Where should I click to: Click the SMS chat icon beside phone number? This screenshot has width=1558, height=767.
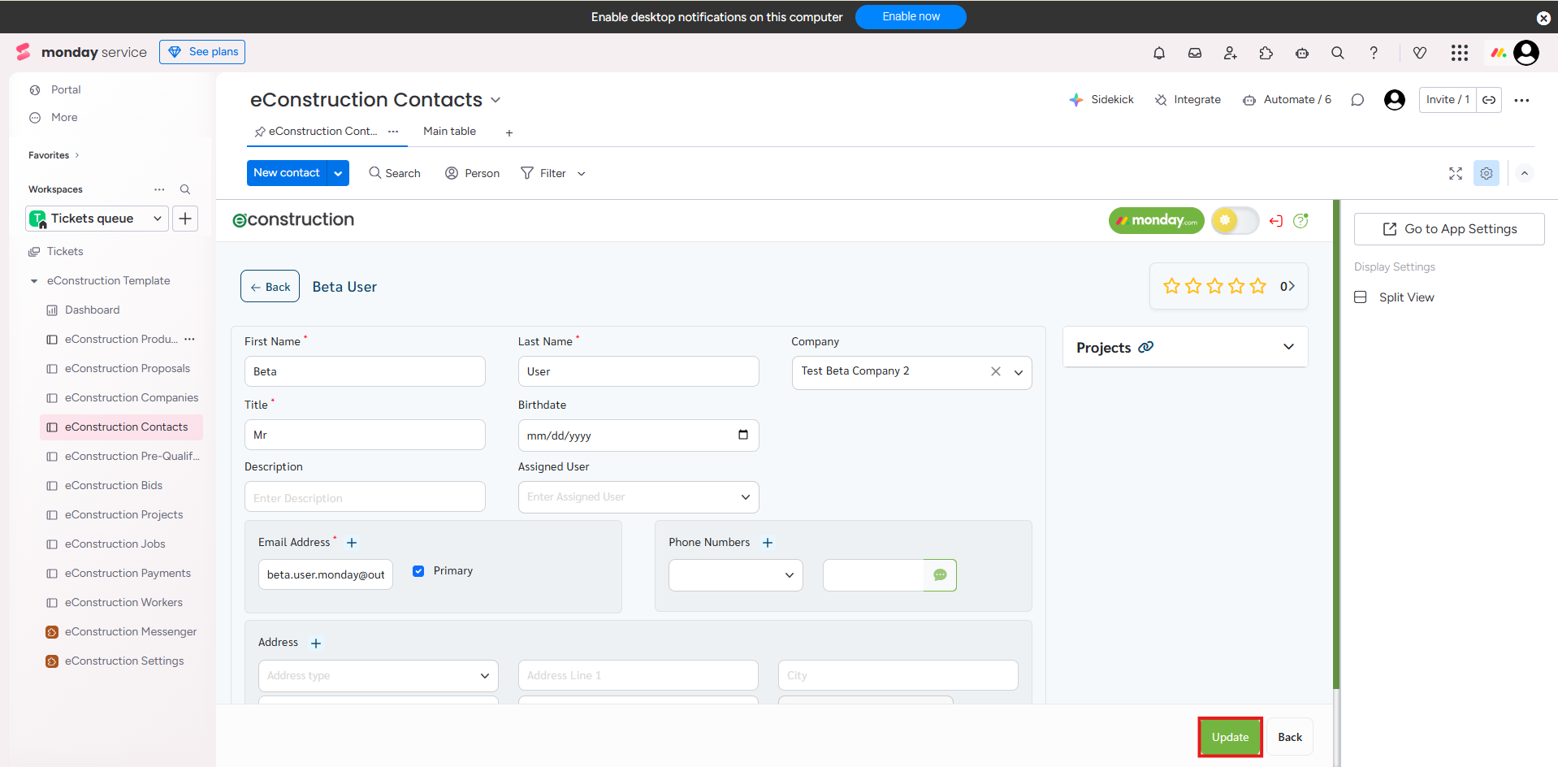click(x=940, y=575)
